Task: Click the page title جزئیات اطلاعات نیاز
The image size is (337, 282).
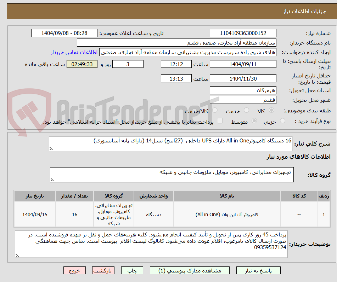Action: coord(304,11)
